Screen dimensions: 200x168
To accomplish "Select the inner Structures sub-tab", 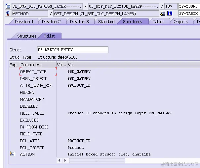I will point(27,36).
